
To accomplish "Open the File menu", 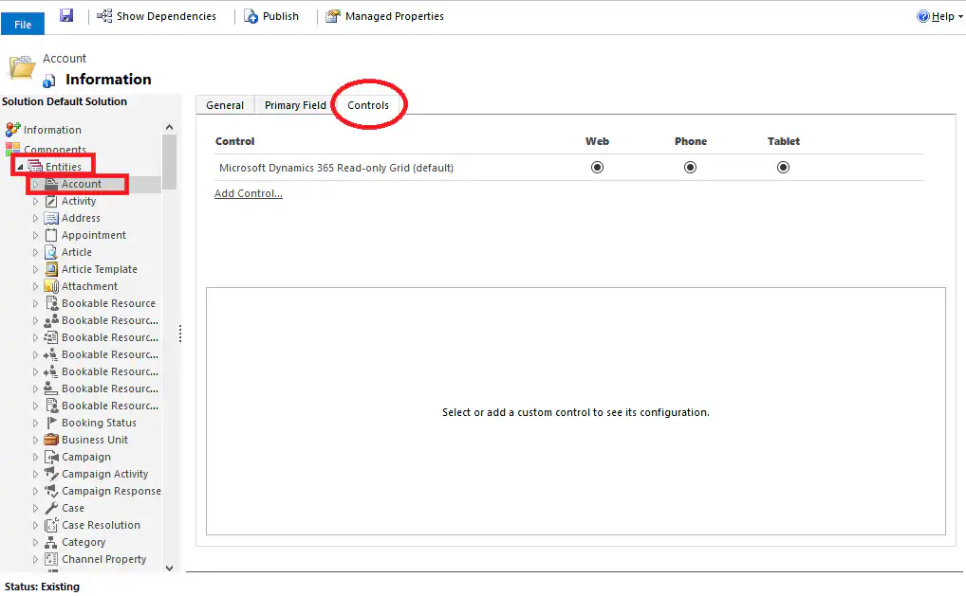I will [x=22, y=24].
